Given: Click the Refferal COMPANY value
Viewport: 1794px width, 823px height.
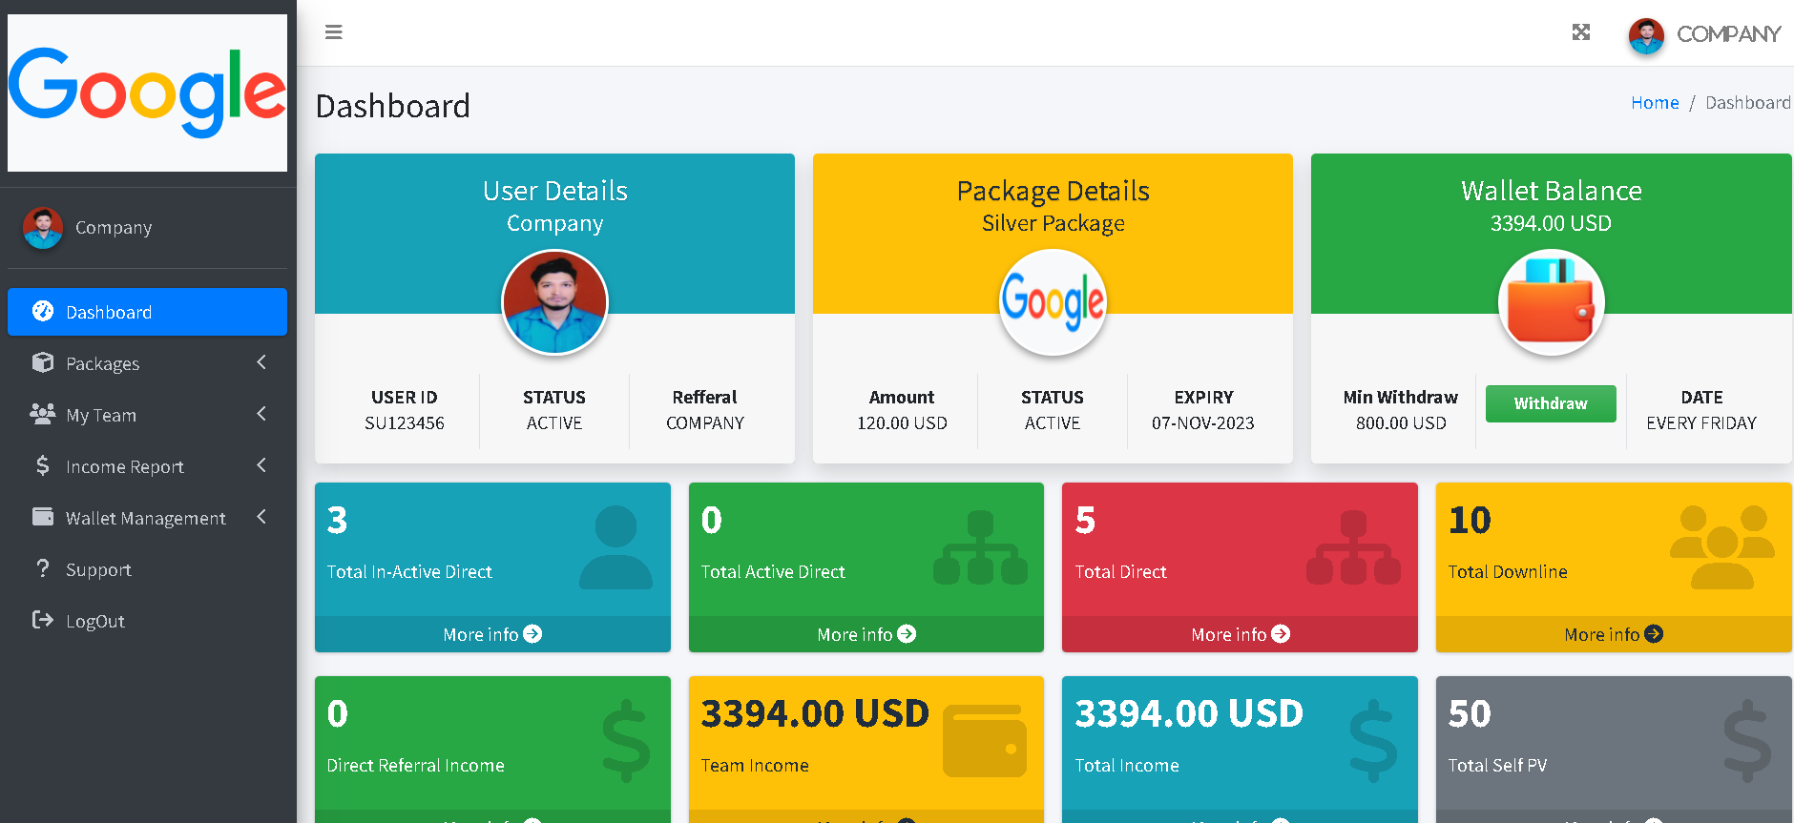Looking at the screenshot, I should (704, 422).
